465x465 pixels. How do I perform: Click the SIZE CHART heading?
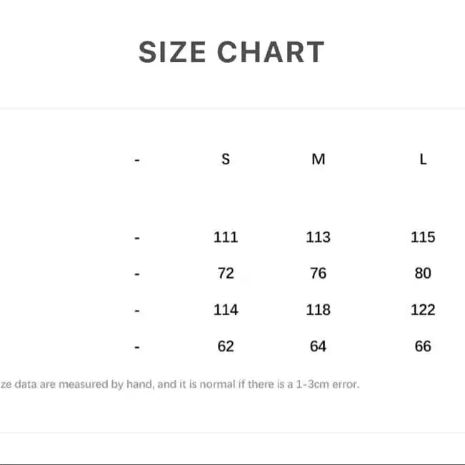click(x=231, y=53)
